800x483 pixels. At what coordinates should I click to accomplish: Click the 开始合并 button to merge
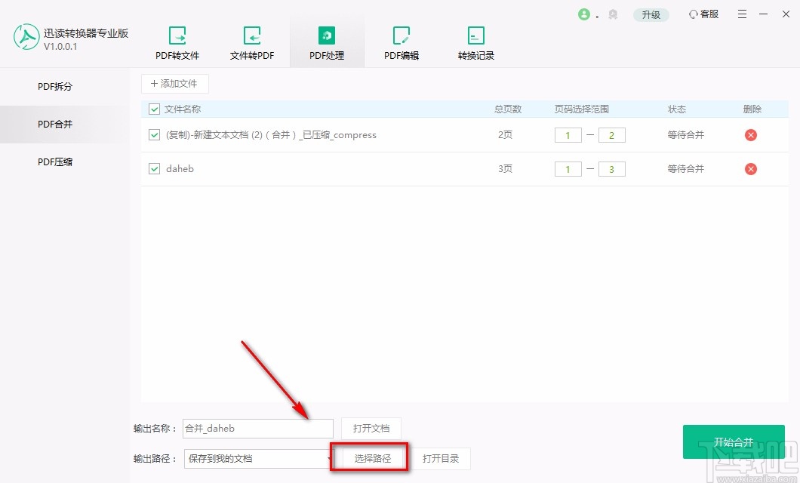click(x=733, y=441)
